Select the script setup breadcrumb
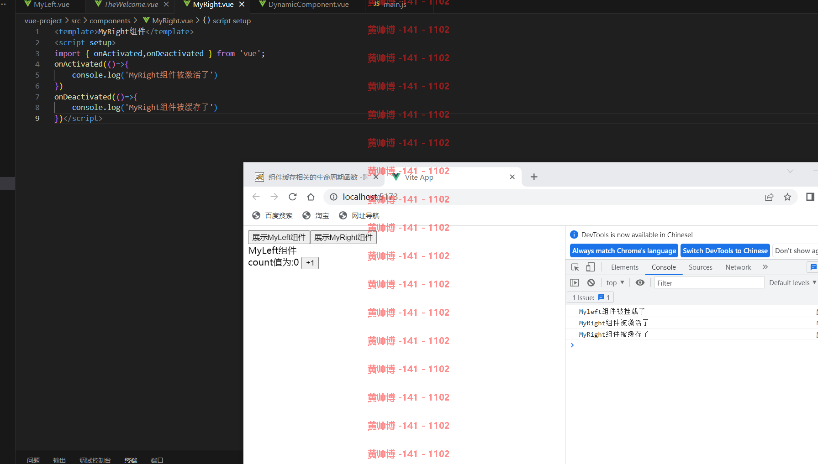 232,21
